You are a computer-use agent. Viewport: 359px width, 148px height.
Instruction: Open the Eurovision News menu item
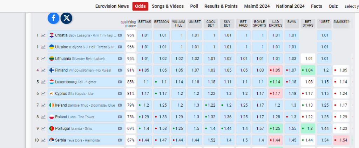tap(112, 6)
